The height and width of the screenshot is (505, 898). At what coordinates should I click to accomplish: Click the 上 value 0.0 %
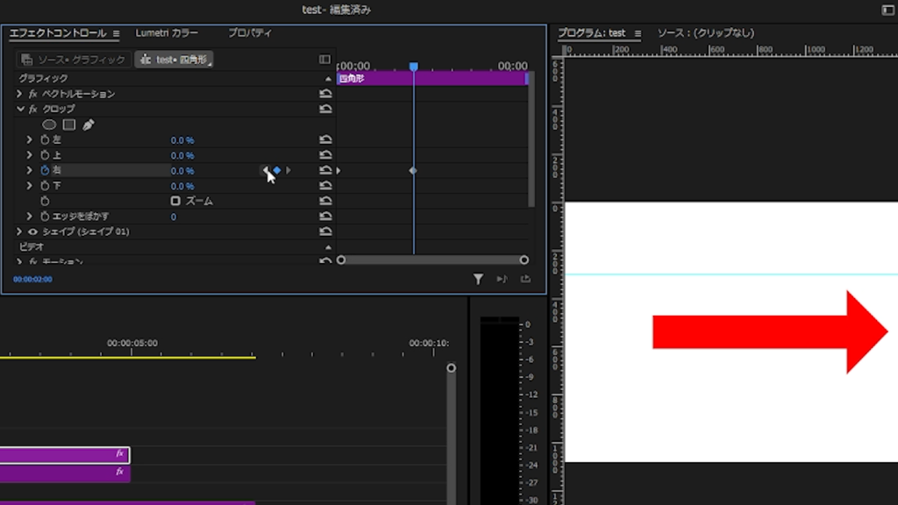tap(182, 156)
